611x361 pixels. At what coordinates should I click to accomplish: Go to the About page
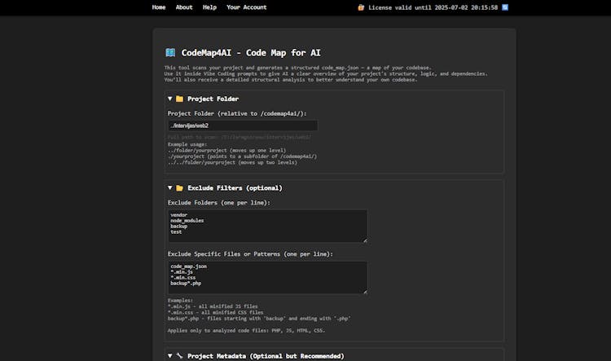tap(184, 7)
